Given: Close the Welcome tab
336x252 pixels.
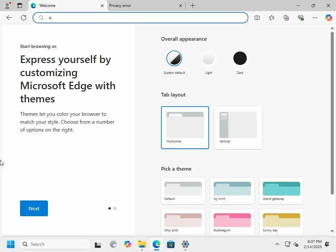Looking at the screenshot, I should pos(102,6).
